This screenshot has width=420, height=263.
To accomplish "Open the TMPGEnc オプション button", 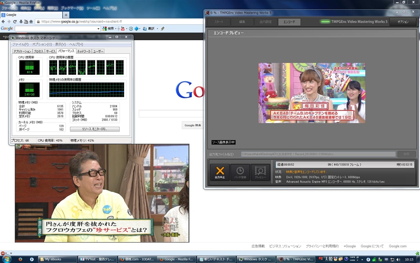I will point(403,22).
